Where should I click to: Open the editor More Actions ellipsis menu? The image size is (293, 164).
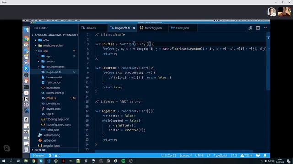coord(266,28)
